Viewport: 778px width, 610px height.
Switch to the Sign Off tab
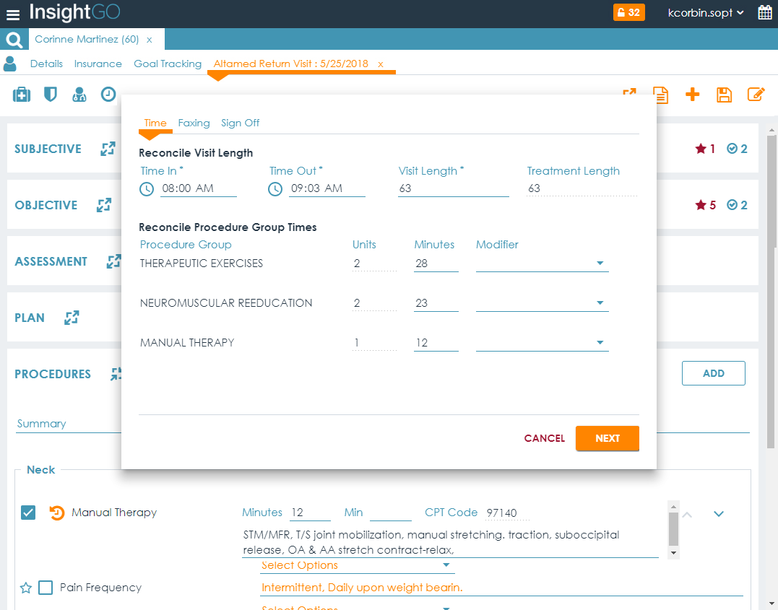[240, 123]
